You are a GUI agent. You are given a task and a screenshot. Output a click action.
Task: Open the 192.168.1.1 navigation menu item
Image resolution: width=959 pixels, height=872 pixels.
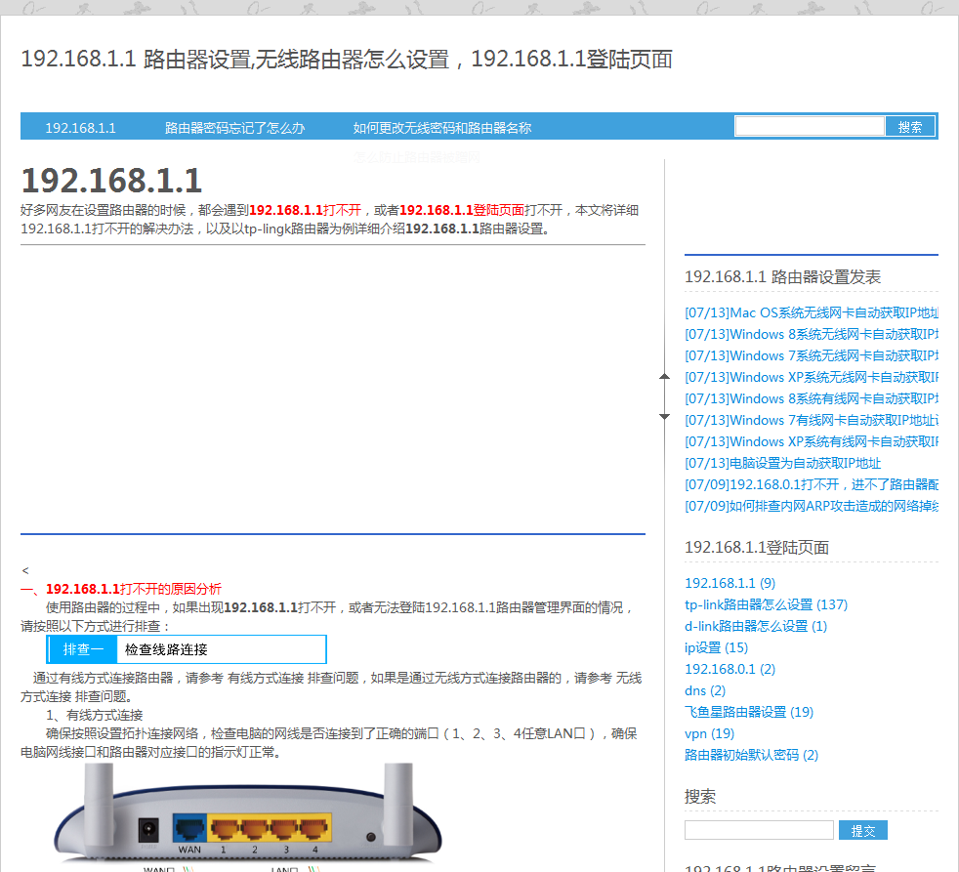click(x=80, y=128)
